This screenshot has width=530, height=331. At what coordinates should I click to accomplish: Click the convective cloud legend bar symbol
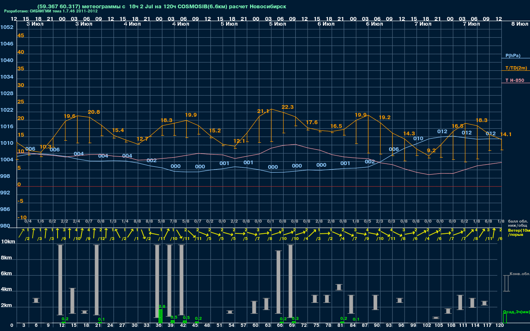pos(506,283)
